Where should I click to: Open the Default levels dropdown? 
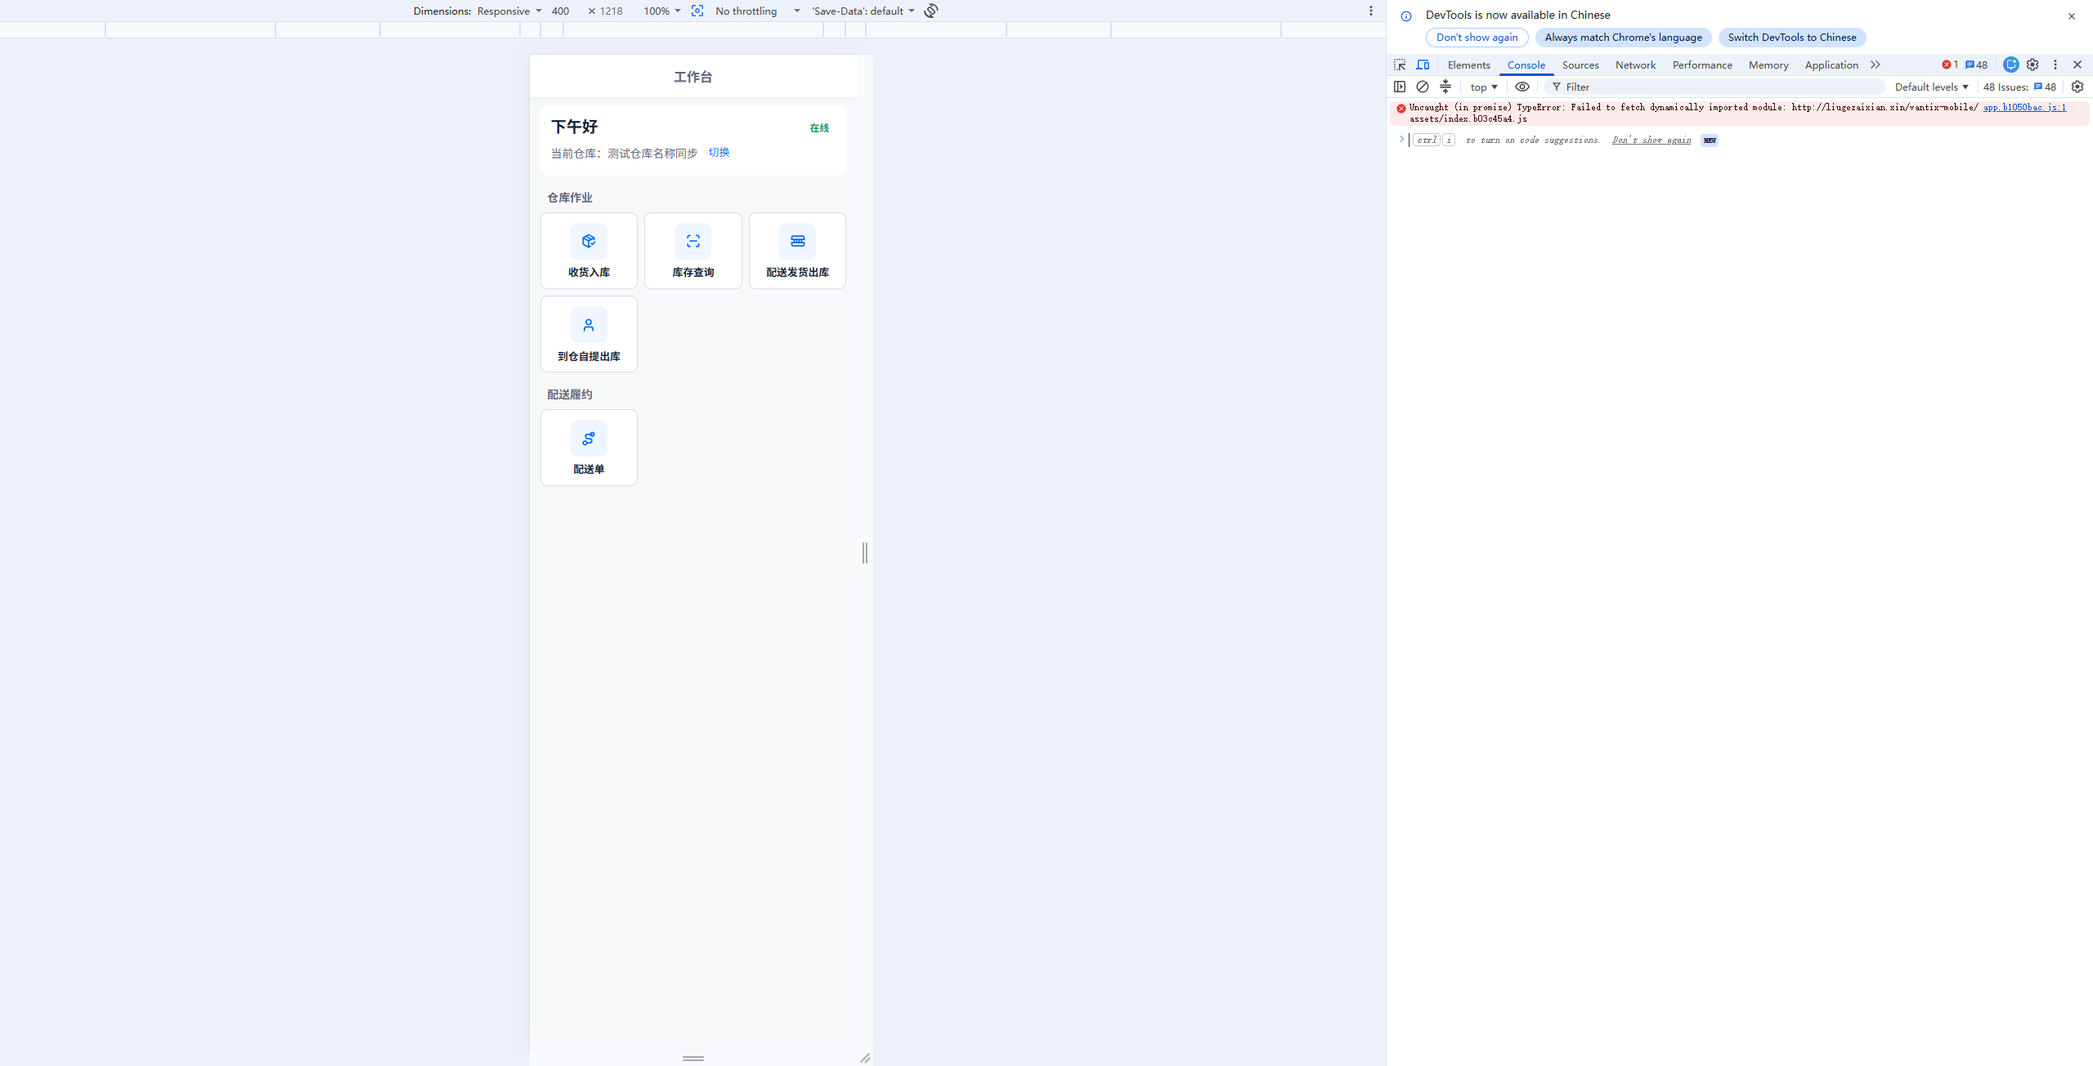point(1931,87)
